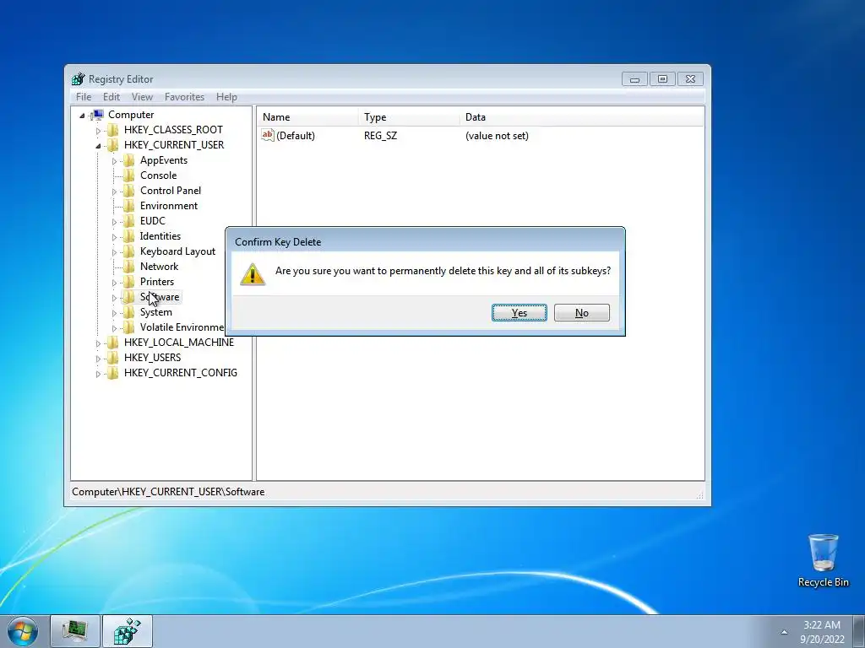Screen dimensions: 865x648
Task: Select the Environment key label
Action: tap(169, 206)
